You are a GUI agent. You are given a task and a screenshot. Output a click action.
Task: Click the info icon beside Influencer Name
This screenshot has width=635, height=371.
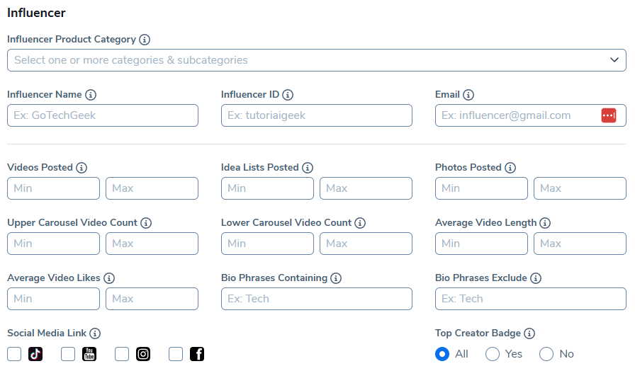tap(91, 95)
